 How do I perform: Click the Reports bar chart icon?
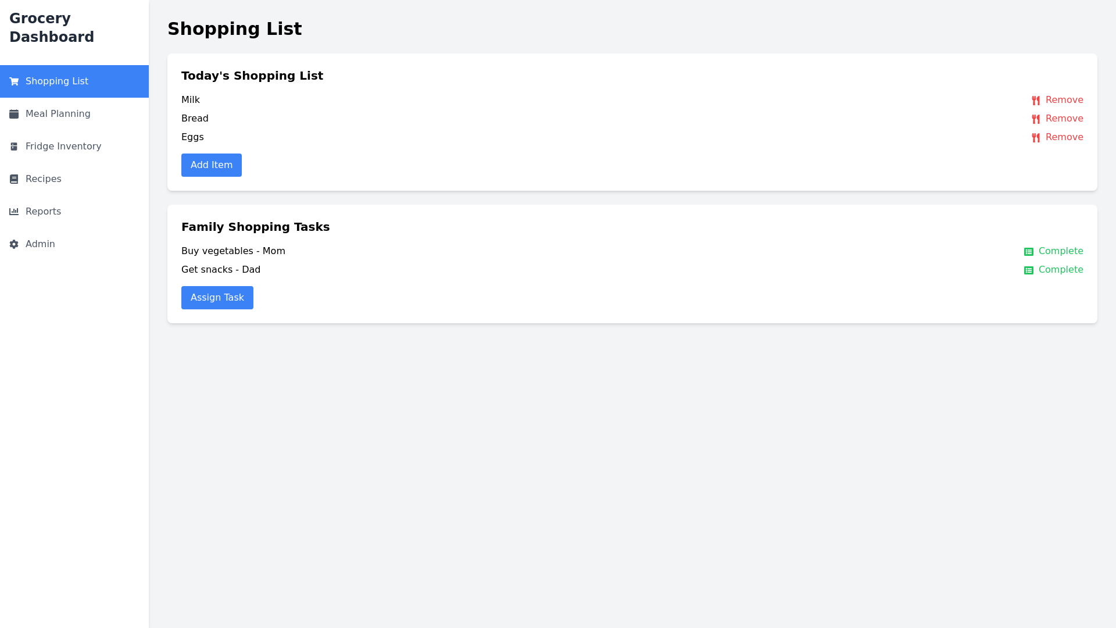click(14, 212)
